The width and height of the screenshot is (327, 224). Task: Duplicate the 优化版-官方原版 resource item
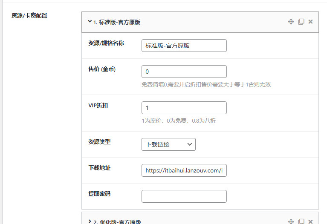(301, 221)
